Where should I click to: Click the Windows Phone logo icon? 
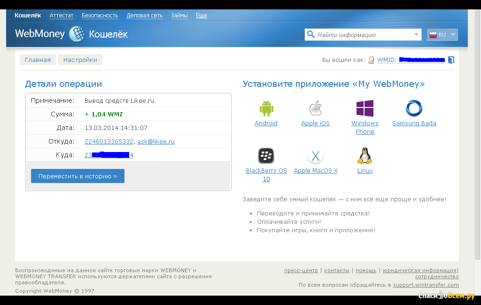coord(365,108)
